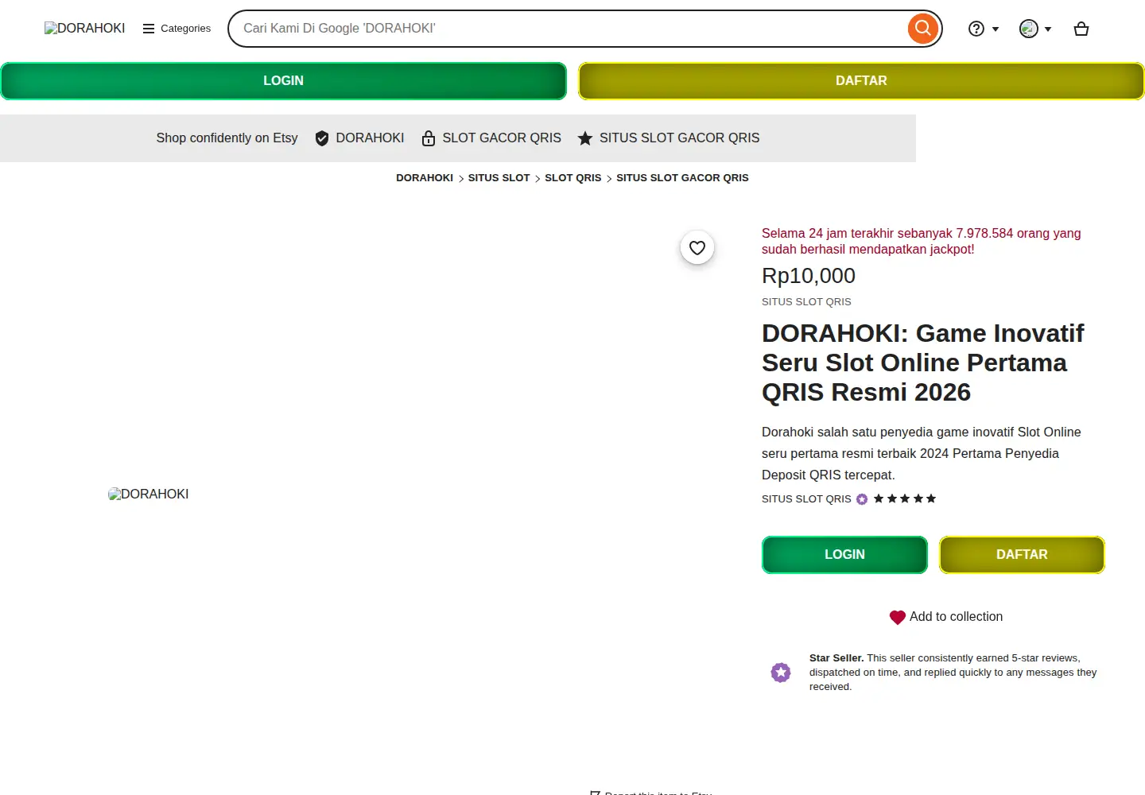This screenshot has width=1145, height=795.
Task: Open the SLOT GACOR QRIS trust bar link
Action: tap(502, 138)
